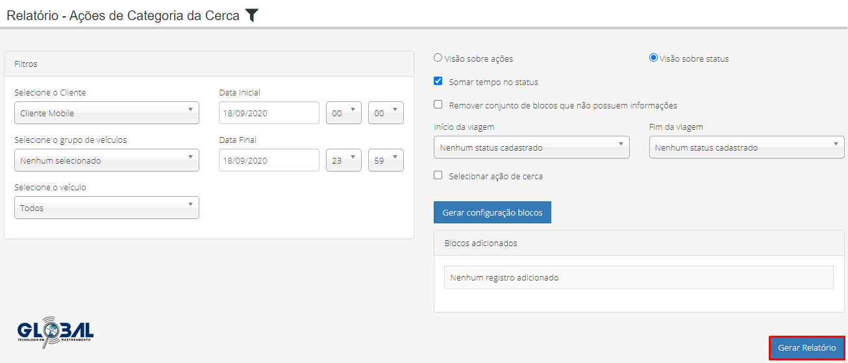Screen dimensions: 848x363
Task: Click the filter funnel icon beside the title
Action: coord(252,16)
